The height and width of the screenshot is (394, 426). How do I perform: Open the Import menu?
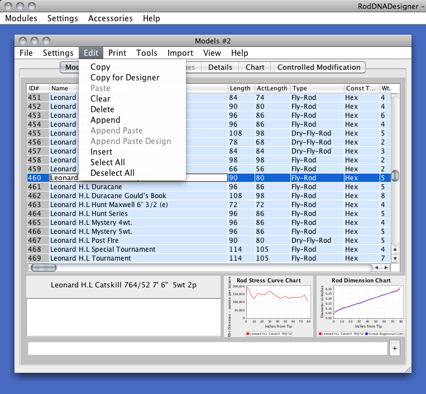click(180, 52)
